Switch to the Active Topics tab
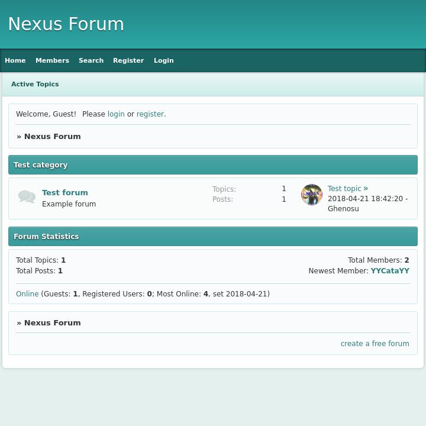Screen dimensions: 426x426 (x=35, y=84)
